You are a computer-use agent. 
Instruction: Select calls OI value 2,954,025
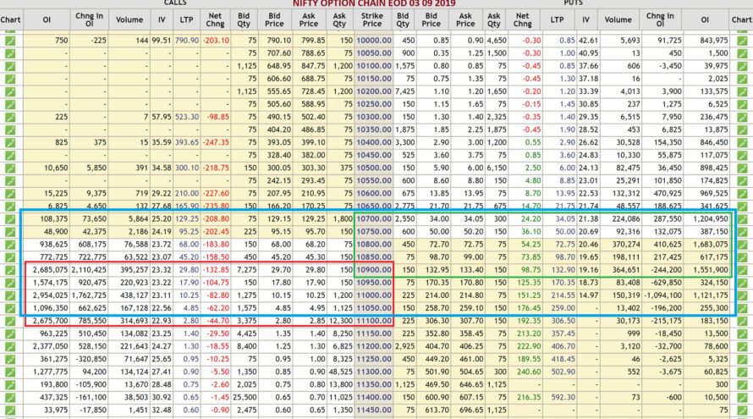coord(51,295)
